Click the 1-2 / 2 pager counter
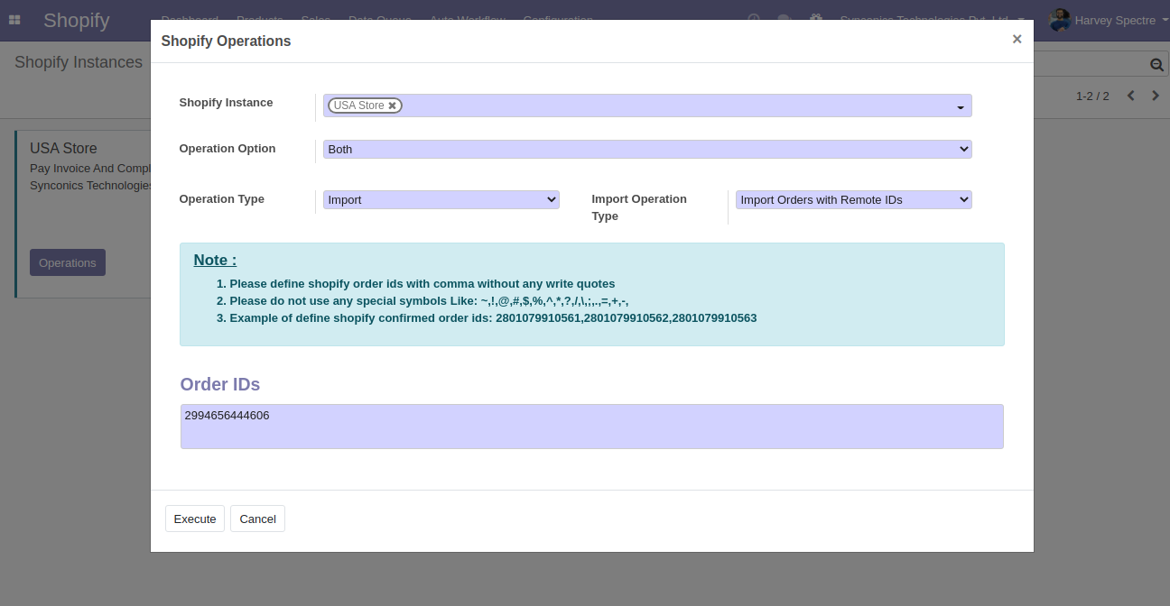This screenshot has height=606, width=1170. tap(1092, 96)
